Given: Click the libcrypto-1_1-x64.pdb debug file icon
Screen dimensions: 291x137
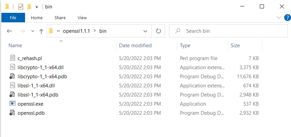Looking at the screenshot, I should click(12, 76).
